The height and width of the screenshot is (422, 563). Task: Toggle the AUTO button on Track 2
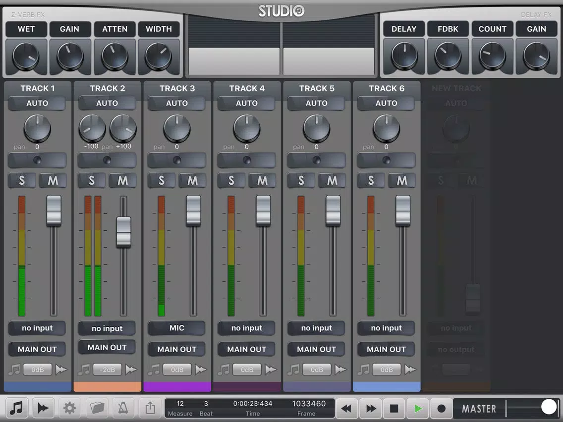[107, 103]
